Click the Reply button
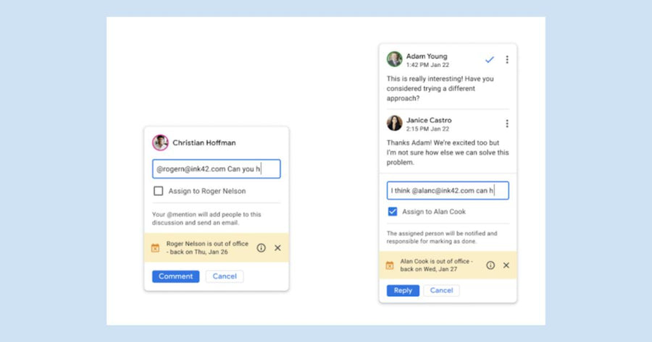The height and width of the screenshot is (342, 652). 403,291
